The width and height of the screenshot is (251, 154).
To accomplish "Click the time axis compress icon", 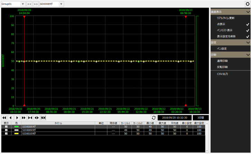I will [x=30, y=118].
